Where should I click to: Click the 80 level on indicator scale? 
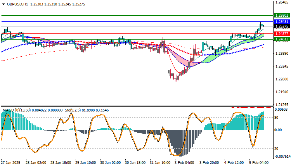pos(276,118)
